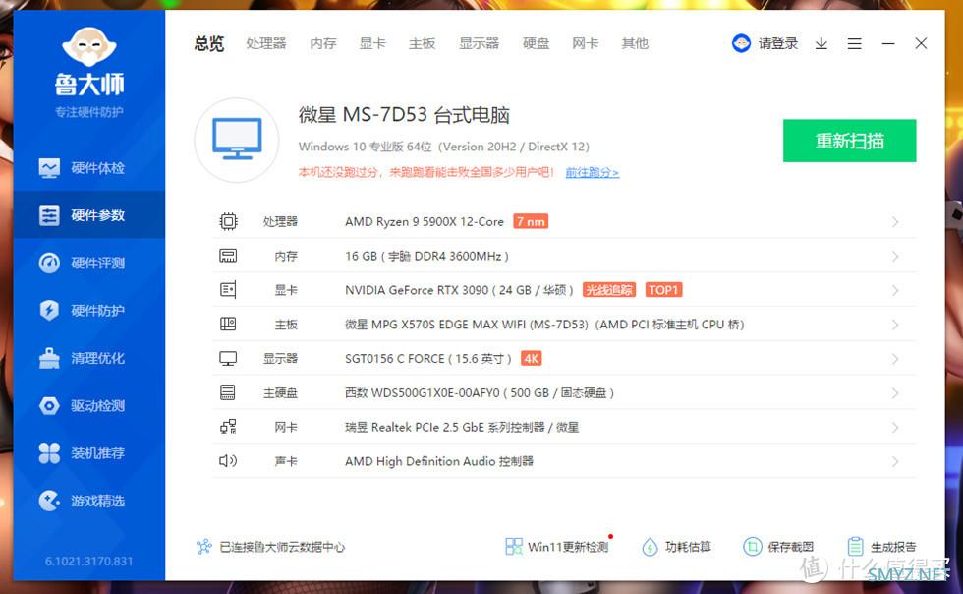The image size is (963, 594).
Task: Expand the 主硬盘 row chevron
Action: pos(895,393)
